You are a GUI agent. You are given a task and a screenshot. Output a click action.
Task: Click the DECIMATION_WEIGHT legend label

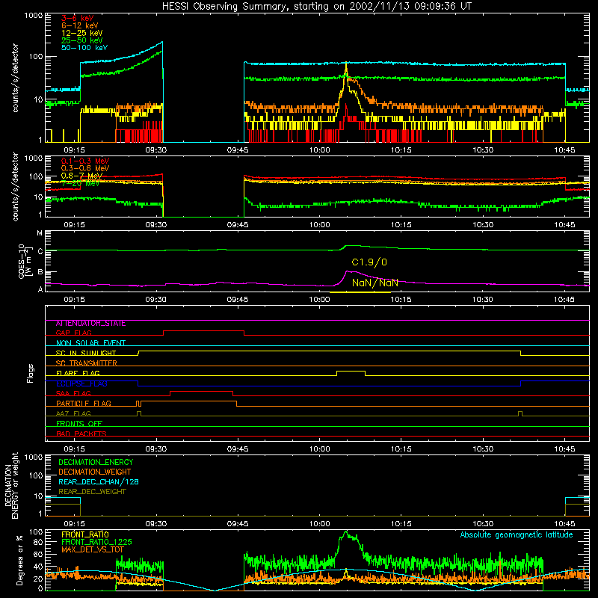(95, 472)
